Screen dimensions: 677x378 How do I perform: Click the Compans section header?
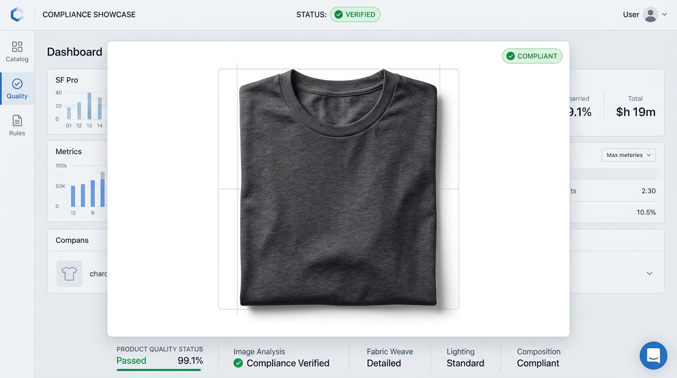72,240
